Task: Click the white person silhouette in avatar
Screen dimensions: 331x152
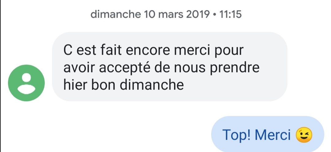Action: [x=26, y=83]
